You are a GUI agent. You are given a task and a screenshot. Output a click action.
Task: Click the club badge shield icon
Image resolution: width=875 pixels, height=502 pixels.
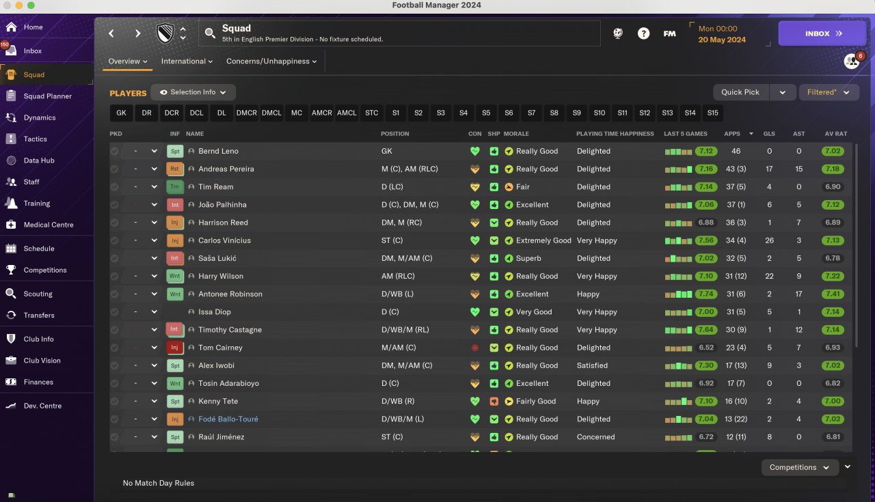tap(165, 33)
